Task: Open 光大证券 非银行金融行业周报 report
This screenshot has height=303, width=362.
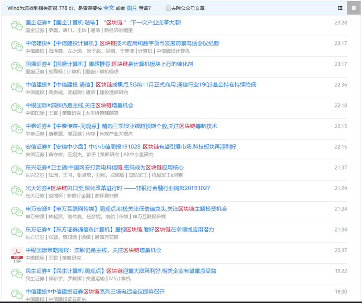Action: 118,188
